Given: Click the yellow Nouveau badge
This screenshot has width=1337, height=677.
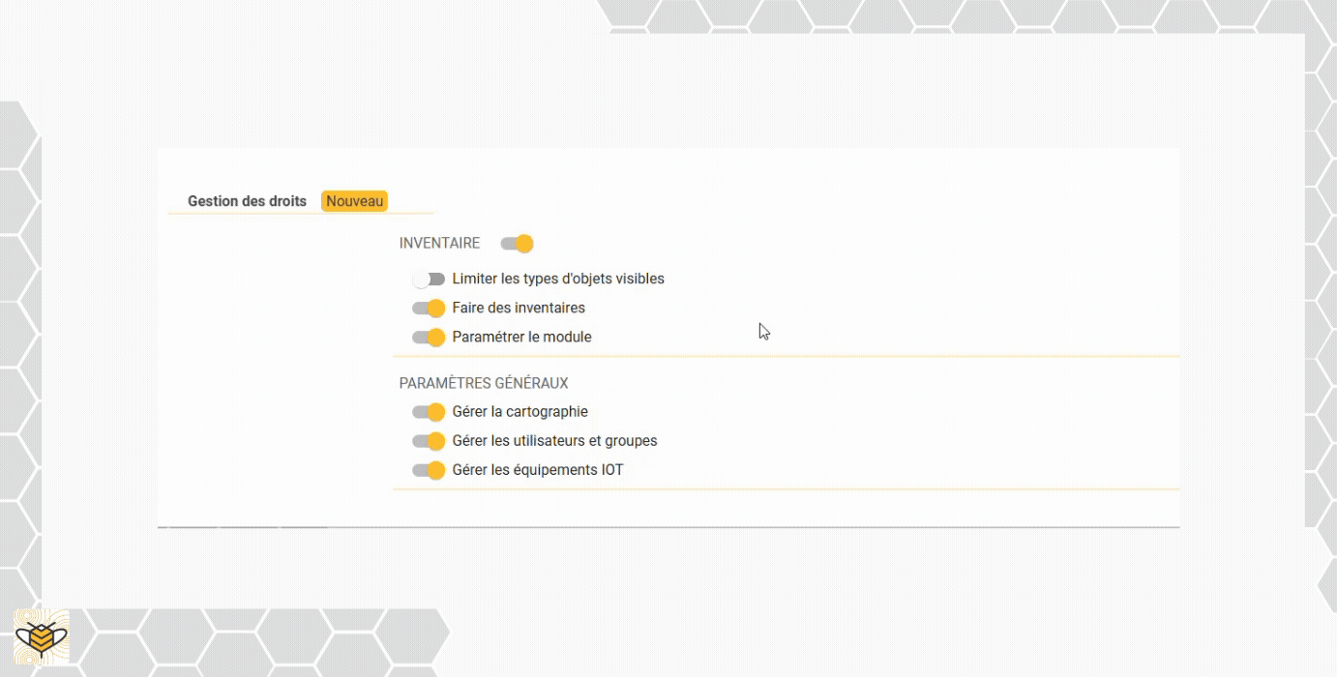Looking at the screenshot, I should coord(354,201).
